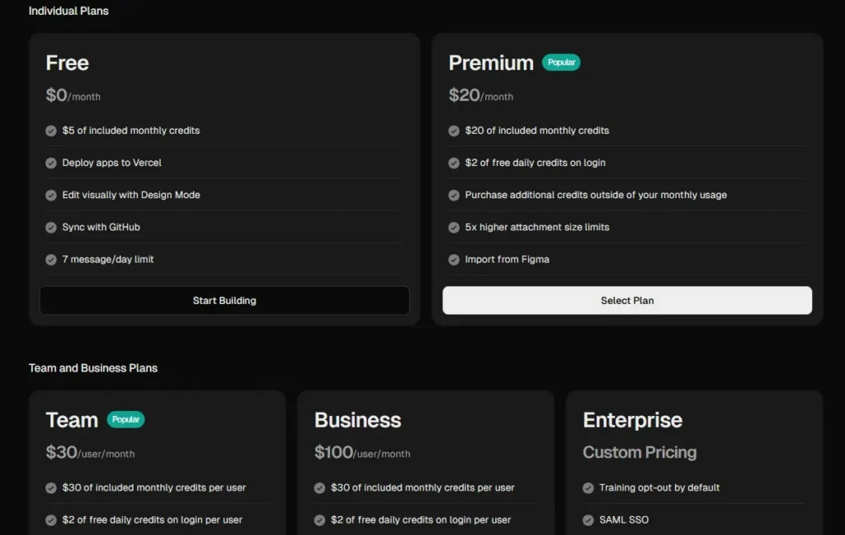The height and width of the screenshot is (535, 845).
Task: Click the checkmark next to "Deploy apps to Vercel"
Action: [51, 163]
